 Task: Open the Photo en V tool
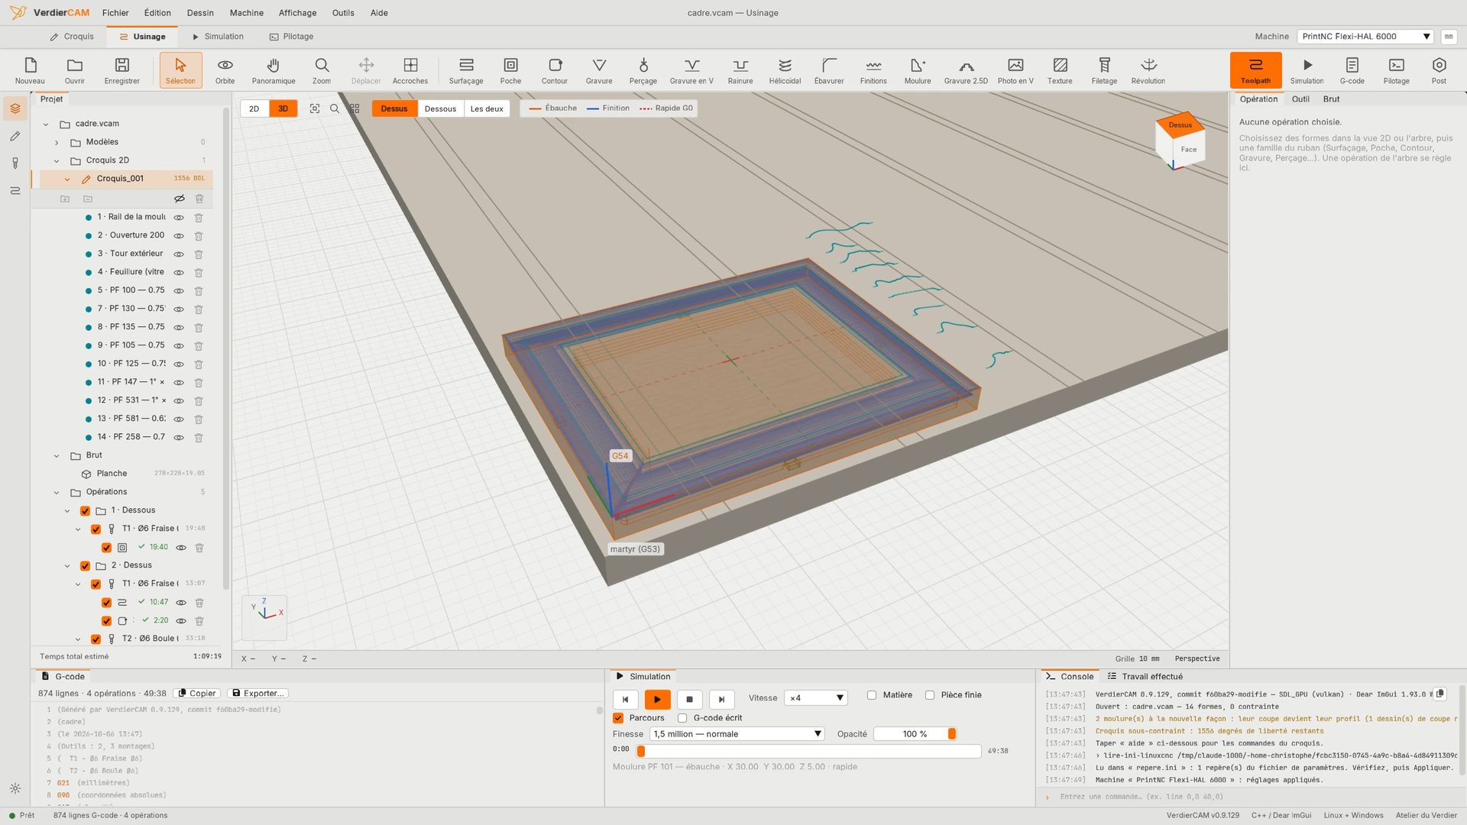pos(1015,70)
